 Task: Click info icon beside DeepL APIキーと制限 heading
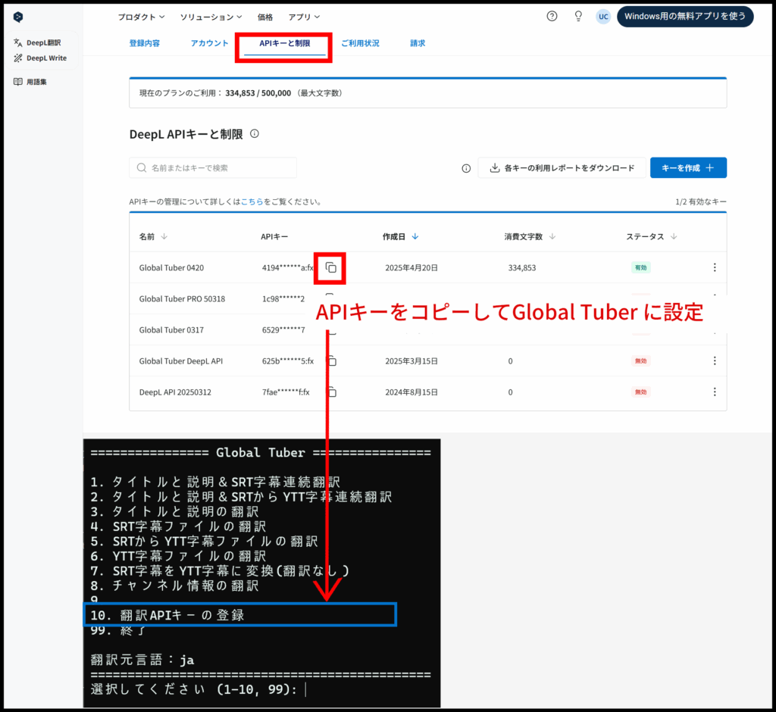coord(255,133)
